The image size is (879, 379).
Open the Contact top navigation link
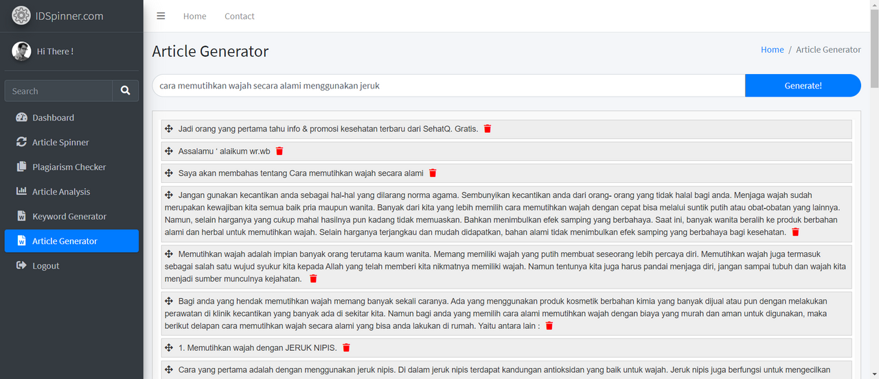click(x=240, y=16)
